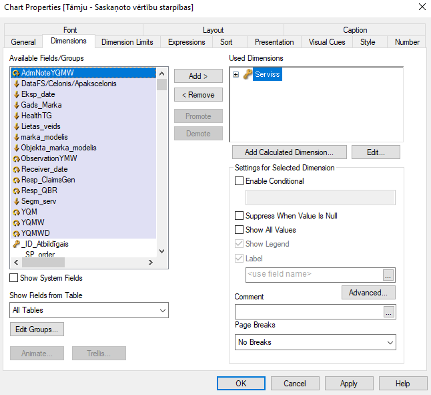431x395 pixels.
Task: Click the Cancel button
Action: (x=295, y=384)
